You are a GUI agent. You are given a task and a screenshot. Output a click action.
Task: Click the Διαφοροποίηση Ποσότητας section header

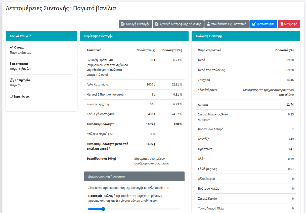pyautogui.click(x=134, y=176)
